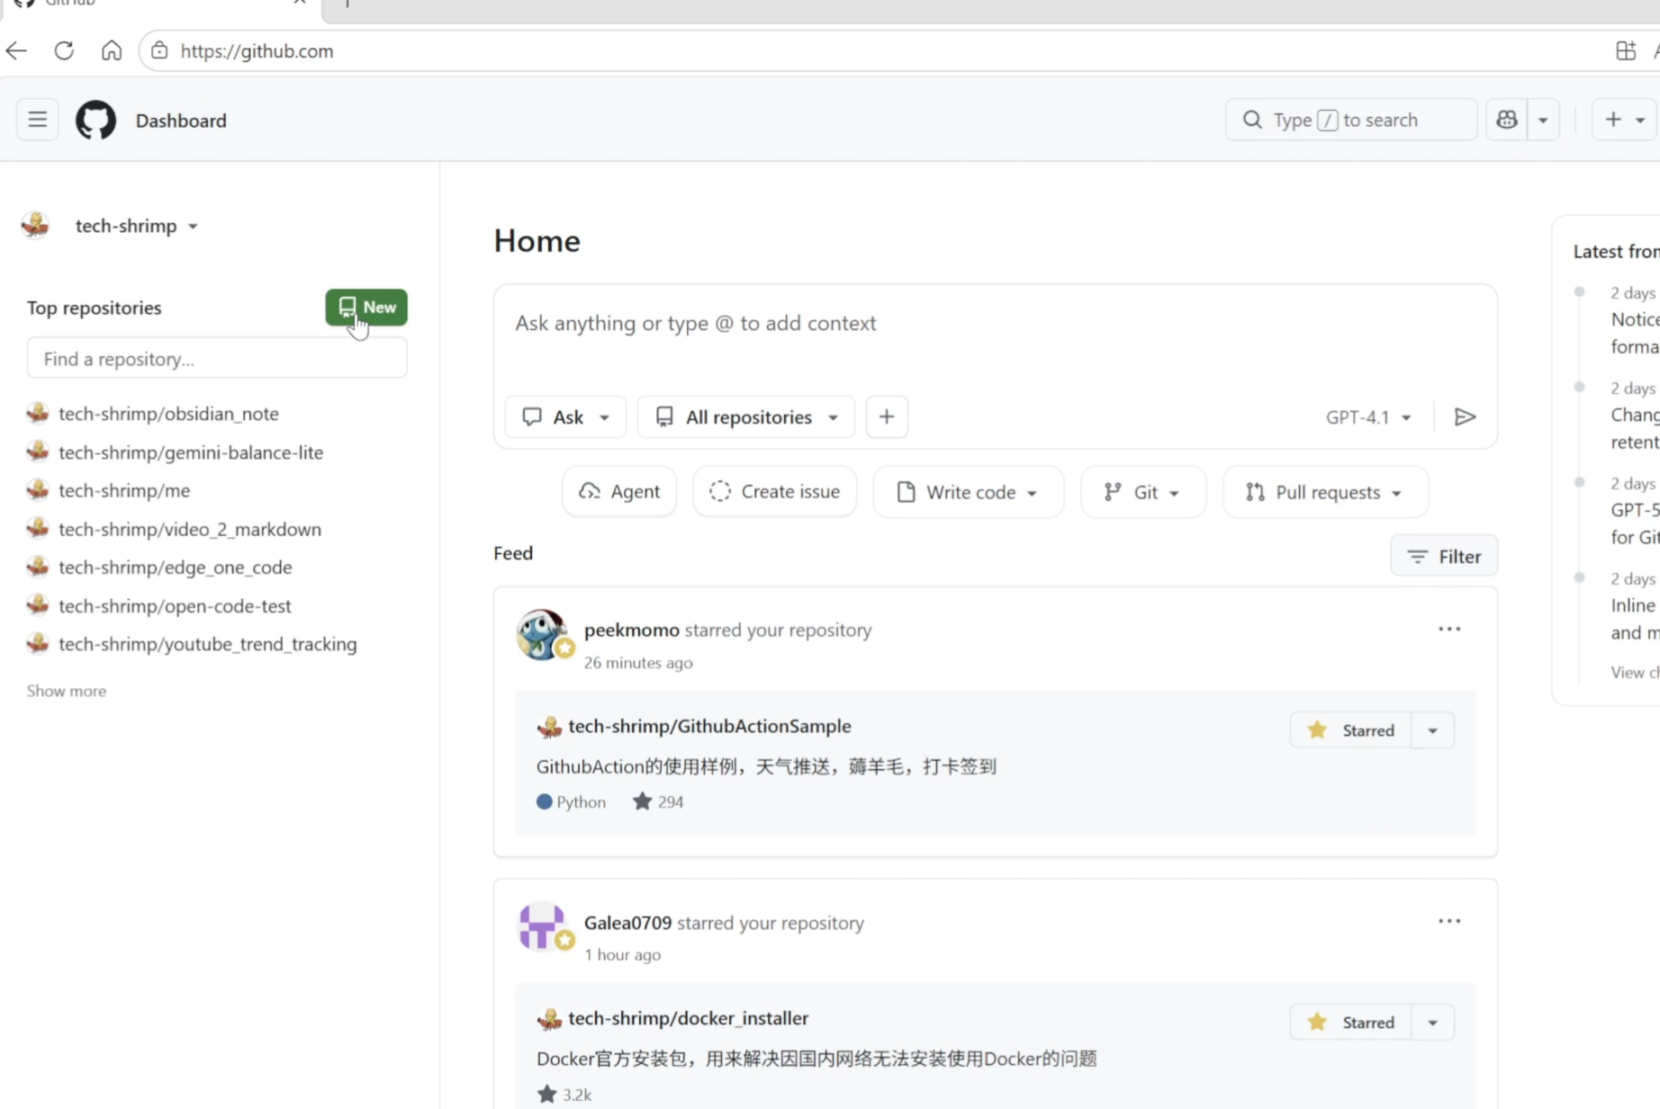
Task: Click the tech-shrimp profile avatar
Action: click(35, 225)
